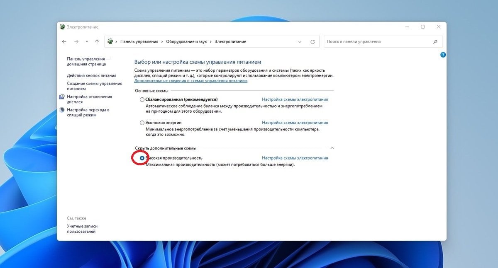Close the Электропитание window
The height and width of the screenshot is (268, 498).
click(439, 27)
